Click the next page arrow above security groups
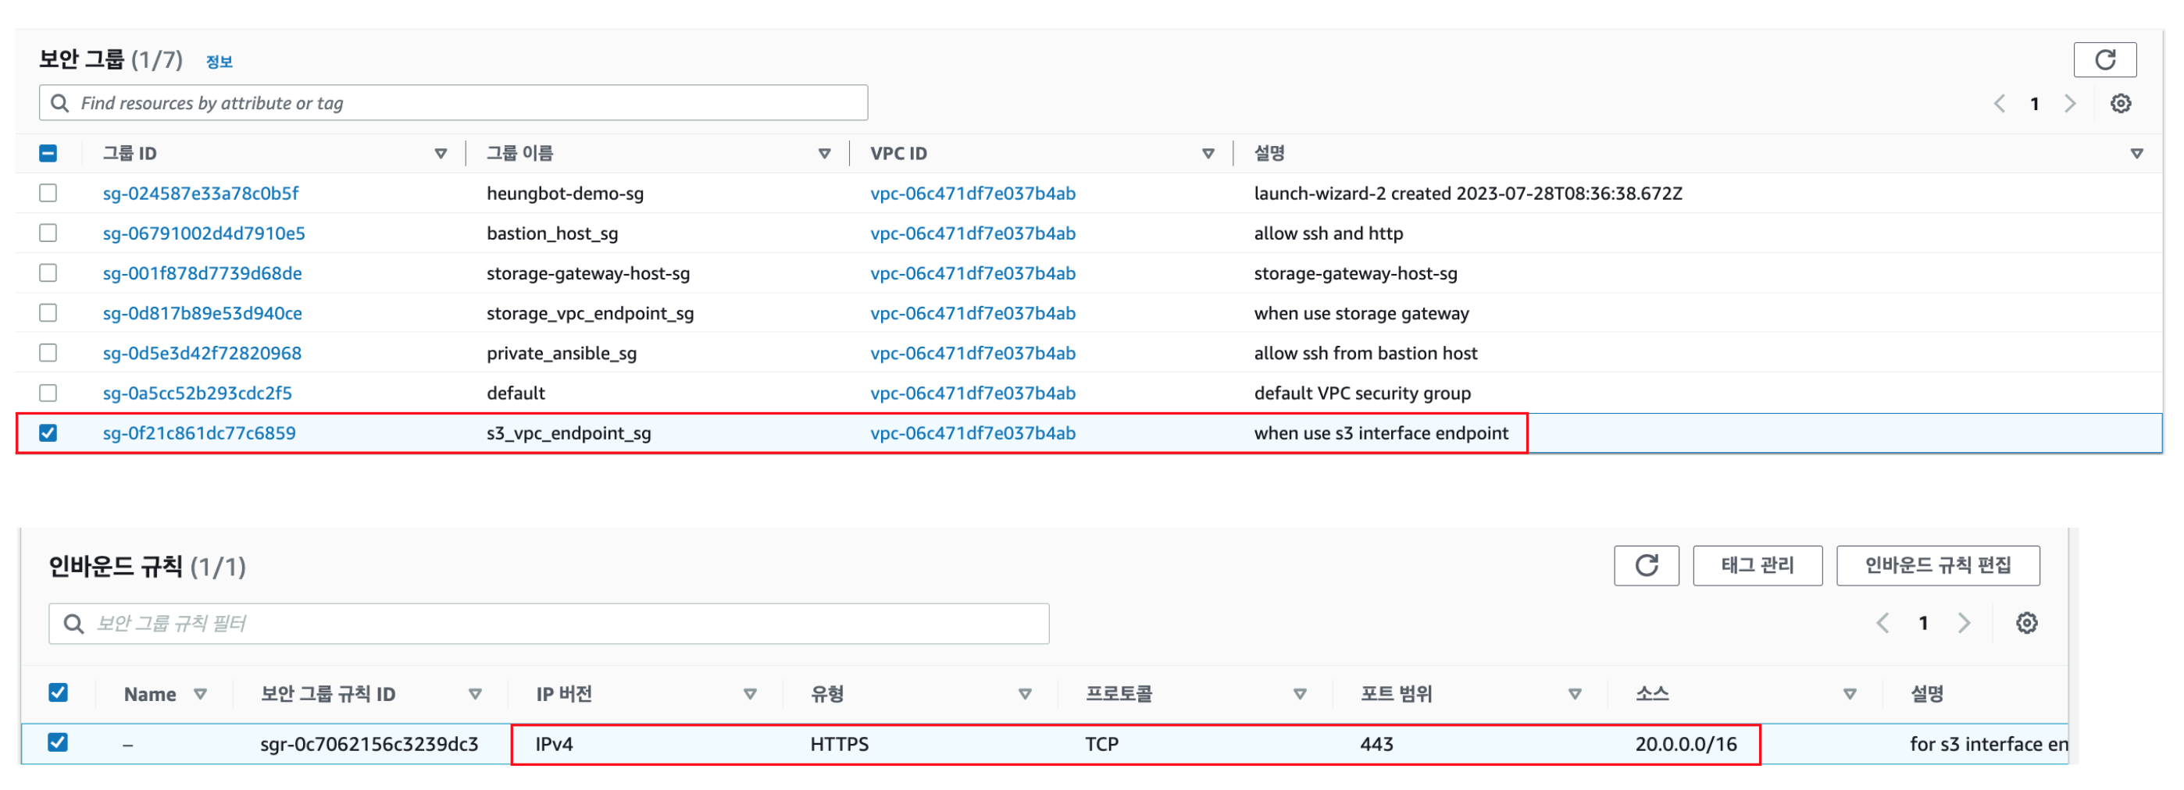Image resolution: width=2184 pixels, height=790 pixels. point(2071,102)
